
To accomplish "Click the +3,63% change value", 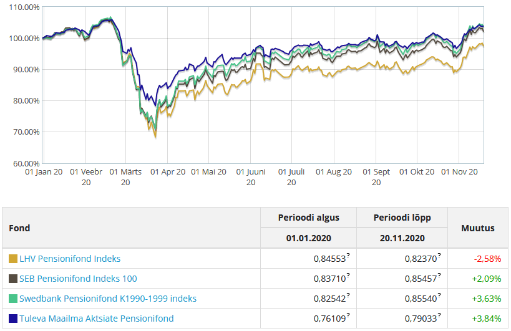I will coord(487,299).
